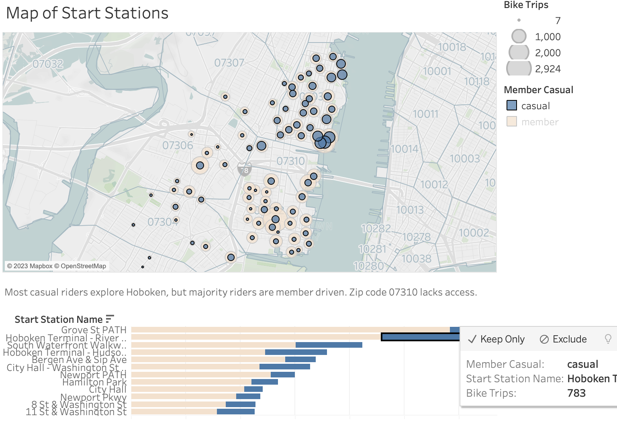
Task: Choose Keep Only in the tooltip command bar
Action: tap(502, 339)
